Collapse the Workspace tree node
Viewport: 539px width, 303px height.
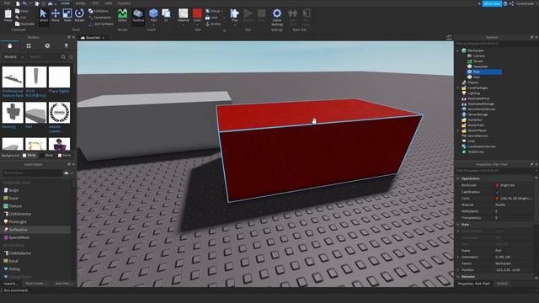[458, 50]
